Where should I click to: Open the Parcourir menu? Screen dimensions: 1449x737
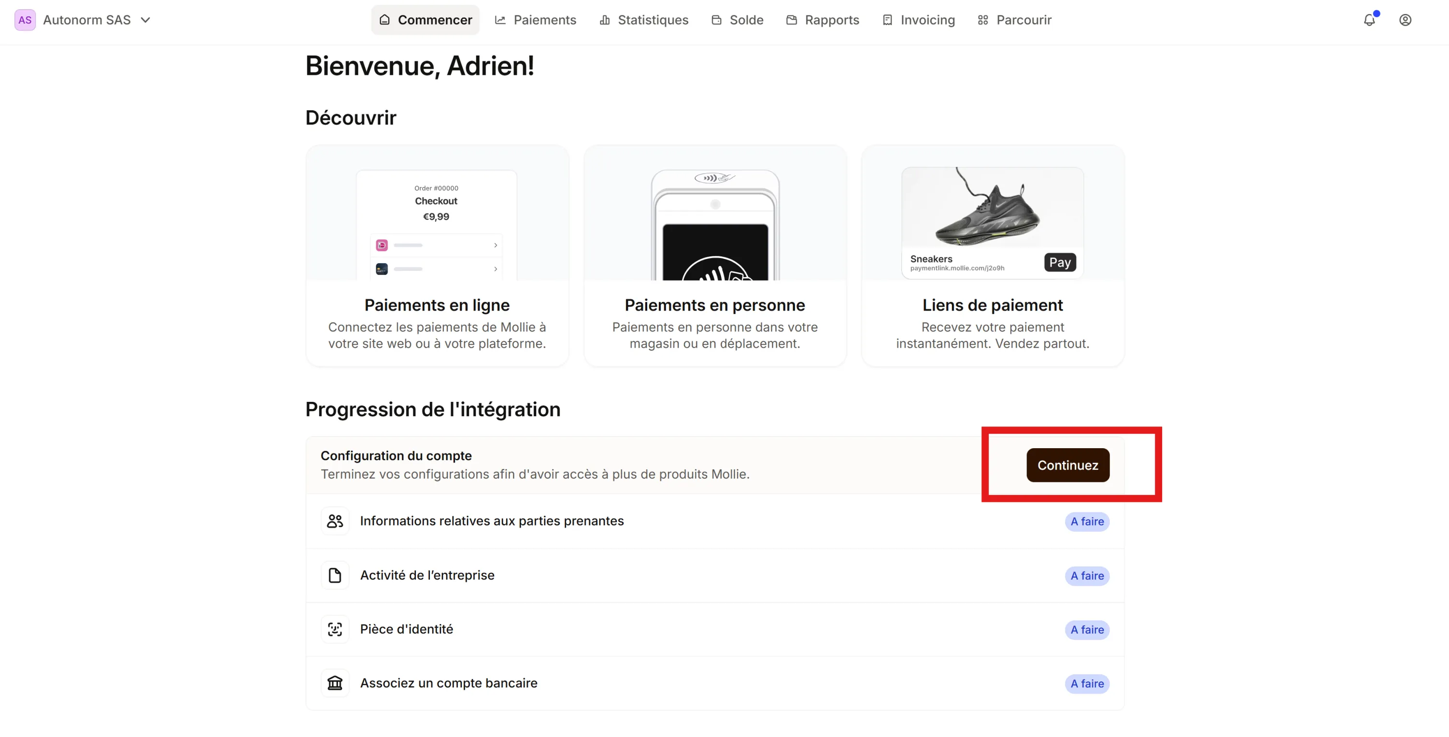pyautogui.click(x=1015, y=20)
